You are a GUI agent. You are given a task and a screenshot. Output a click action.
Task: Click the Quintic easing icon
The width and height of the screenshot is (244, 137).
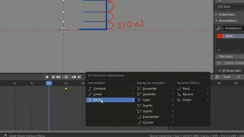pyautogui.click(x=139, y=111)
